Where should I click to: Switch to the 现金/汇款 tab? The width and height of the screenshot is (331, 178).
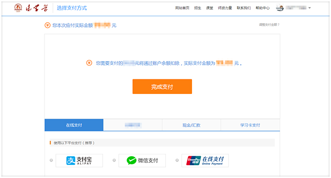coord(192,125)
